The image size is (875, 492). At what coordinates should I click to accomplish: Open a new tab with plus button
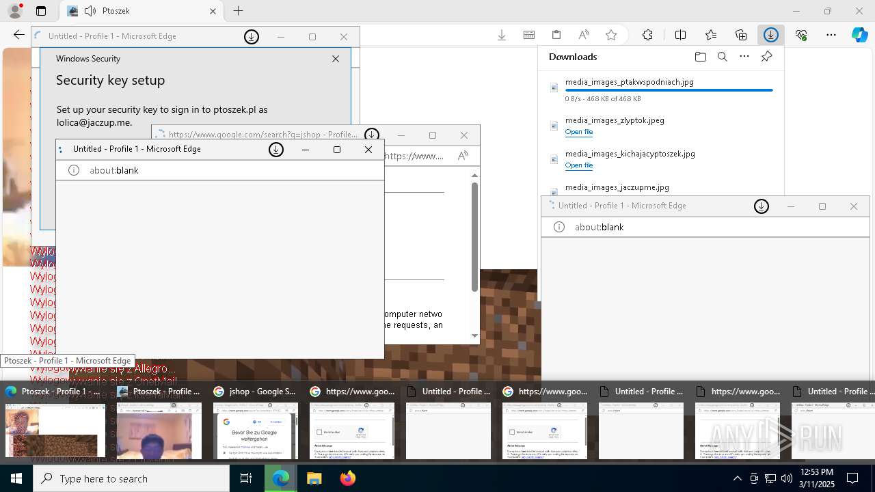click(238, 11)
